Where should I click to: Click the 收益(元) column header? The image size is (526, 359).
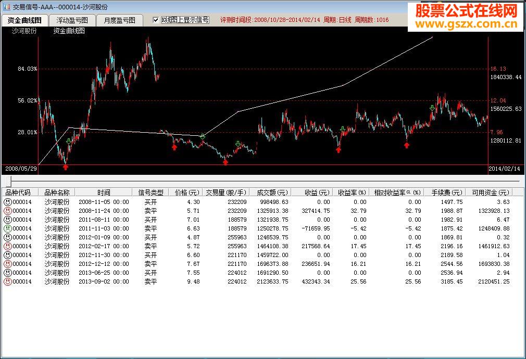(312, 193)
